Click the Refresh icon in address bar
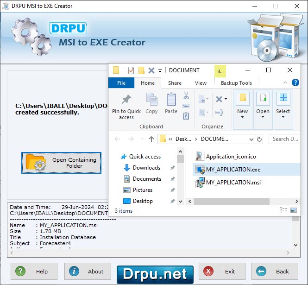This screenshot has width=308, height=285. pyautogui.click(x=259, y=139)
